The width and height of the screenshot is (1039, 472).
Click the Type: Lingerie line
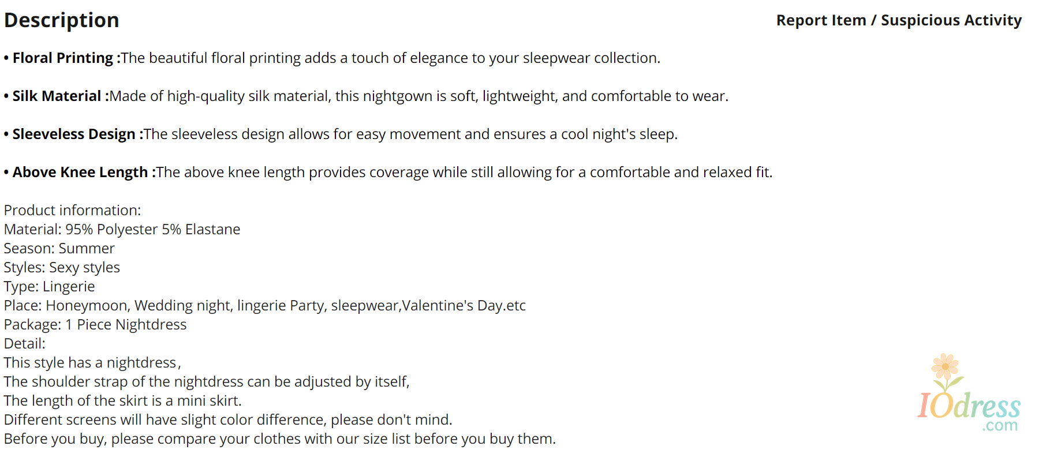coord(49,286)
